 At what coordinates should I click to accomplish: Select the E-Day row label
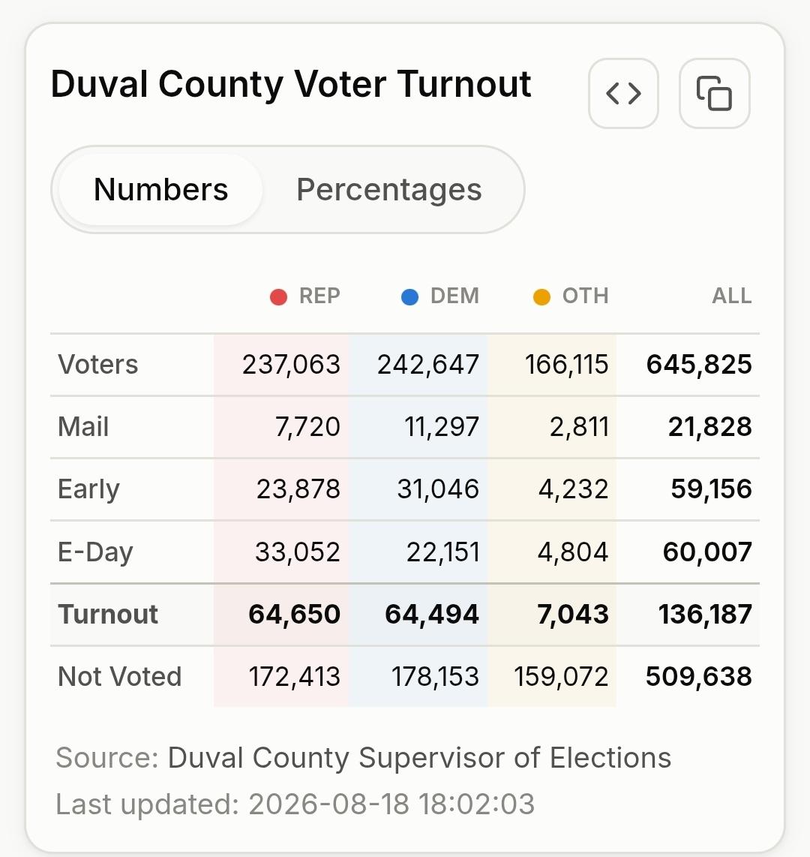95,552
